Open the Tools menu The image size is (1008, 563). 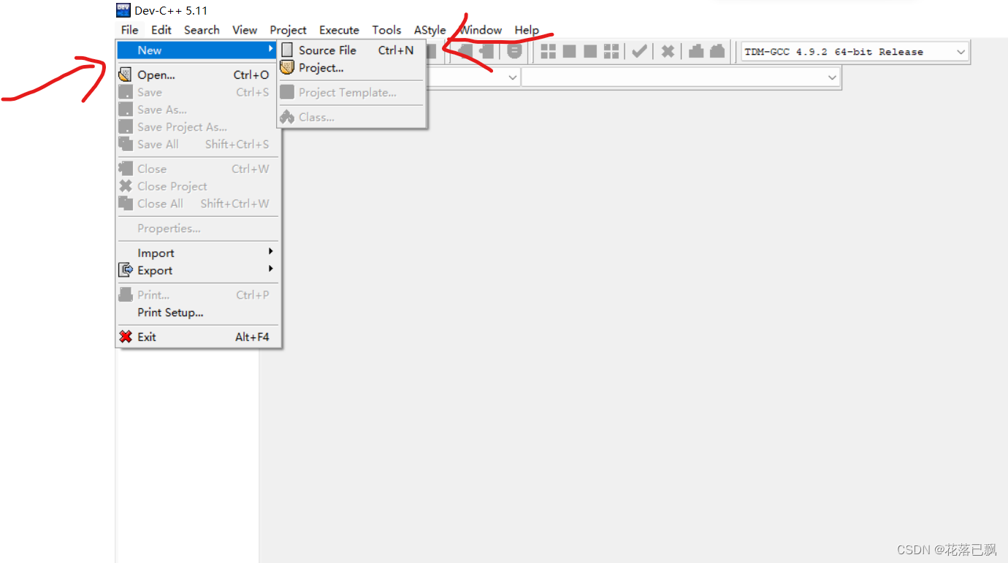[x=386, y=30]
